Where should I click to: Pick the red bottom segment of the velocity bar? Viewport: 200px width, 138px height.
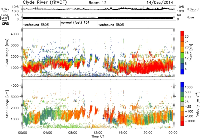pos(182,123)
